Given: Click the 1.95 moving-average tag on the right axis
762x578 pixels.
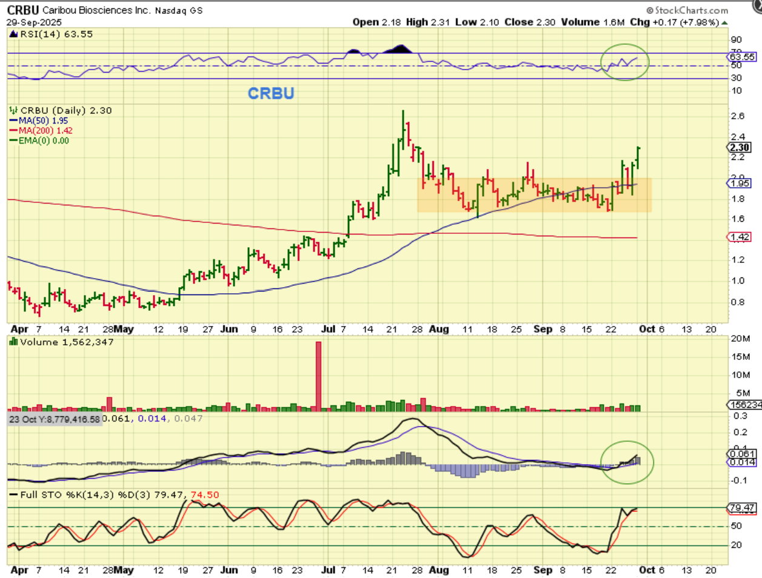Looking at the screenshot, I should [x=740, y=183].
